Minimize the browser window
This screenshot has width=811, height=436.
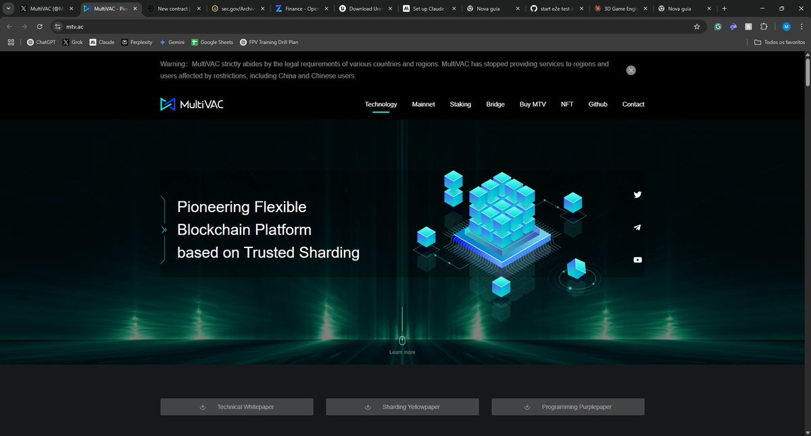[764, 9]
